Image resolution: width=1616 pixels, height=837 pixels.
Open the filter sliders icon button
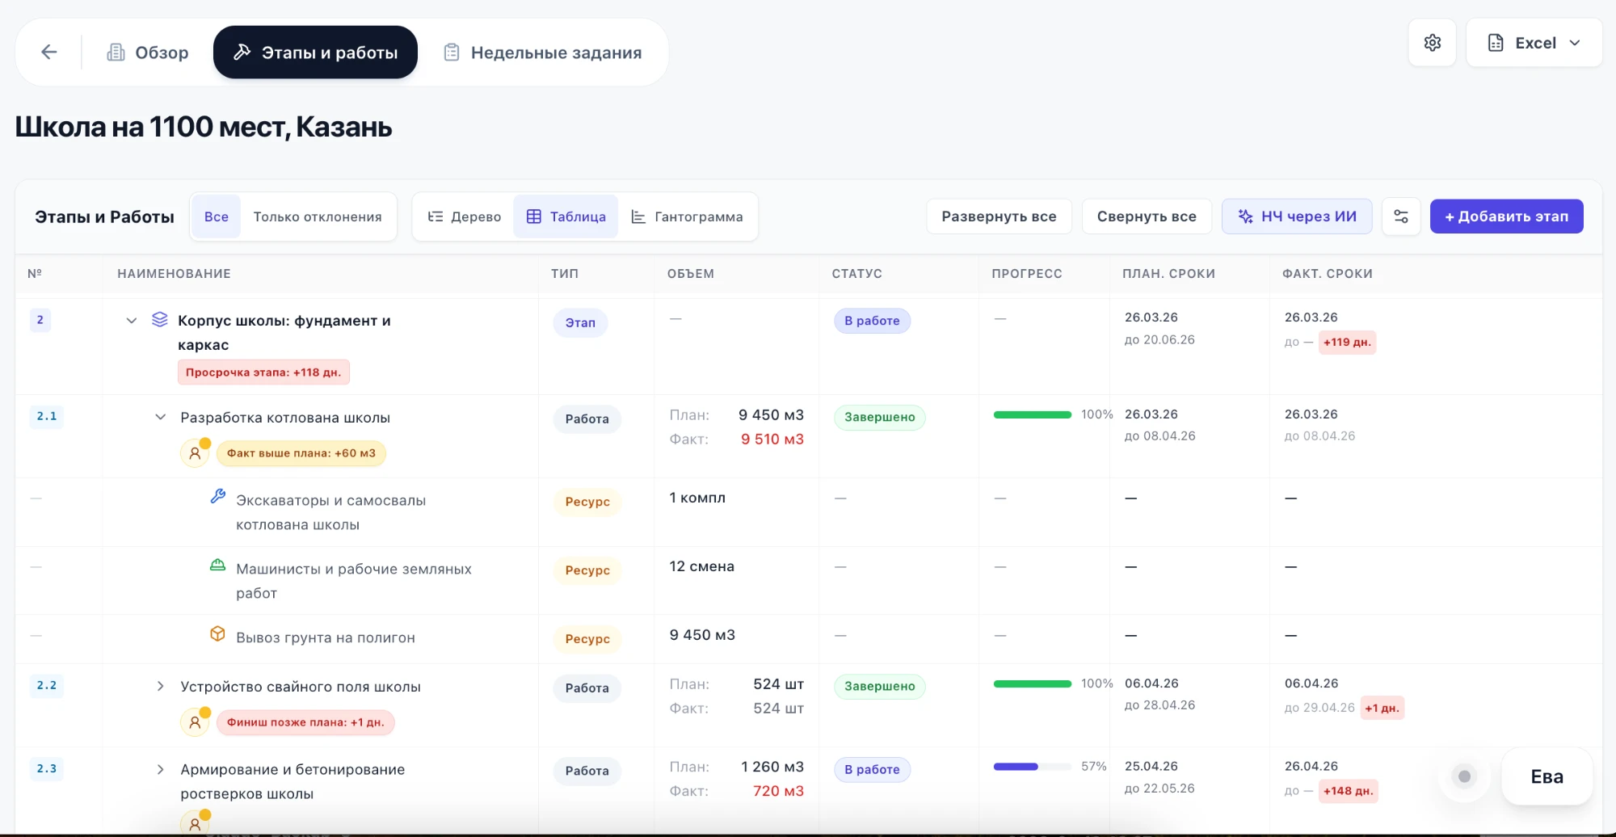[x=1401, y=217]
